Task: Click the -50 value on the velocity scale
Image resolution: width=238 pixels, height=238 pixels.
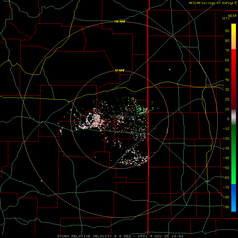Action: (x=226, y=168)
